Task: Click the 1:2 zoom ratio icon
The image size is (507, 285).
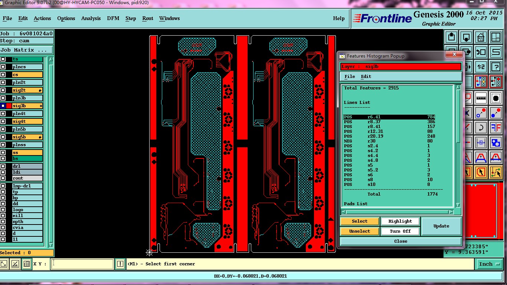Action: [481, 67]
